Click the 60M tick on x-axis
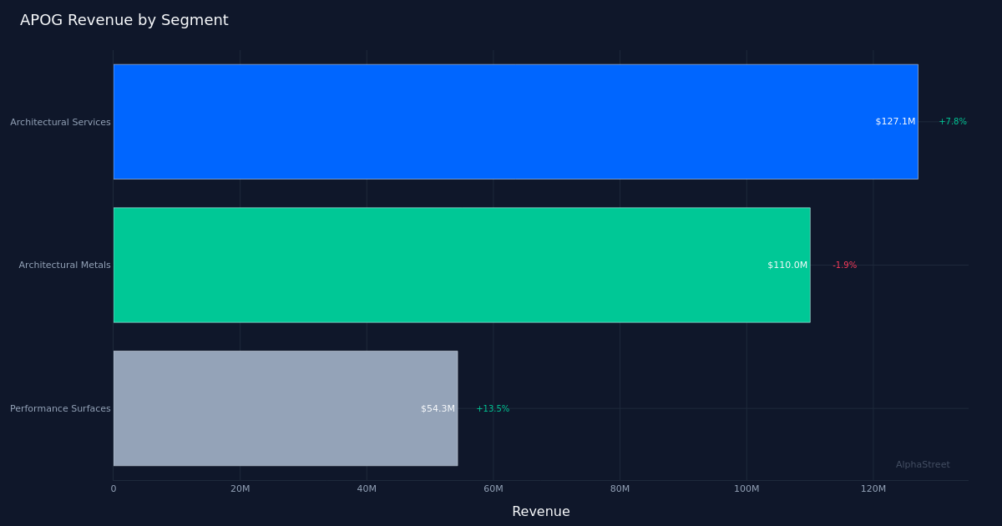1002x526 pixels. [x=493, y=489]
